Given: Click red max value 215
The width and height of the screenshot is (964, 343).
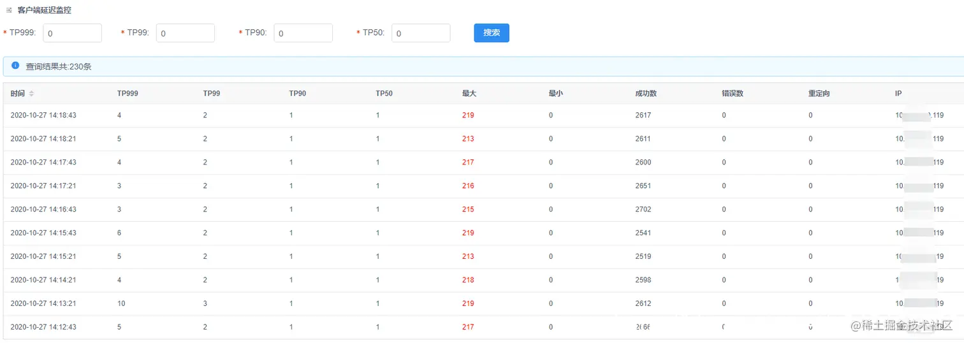Looking at the screenshot, I should pos(468,210).
